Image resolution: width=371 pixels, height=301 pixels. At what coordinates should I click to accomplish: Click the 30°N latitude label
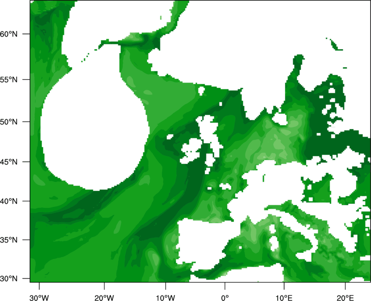tap(9, 279)
